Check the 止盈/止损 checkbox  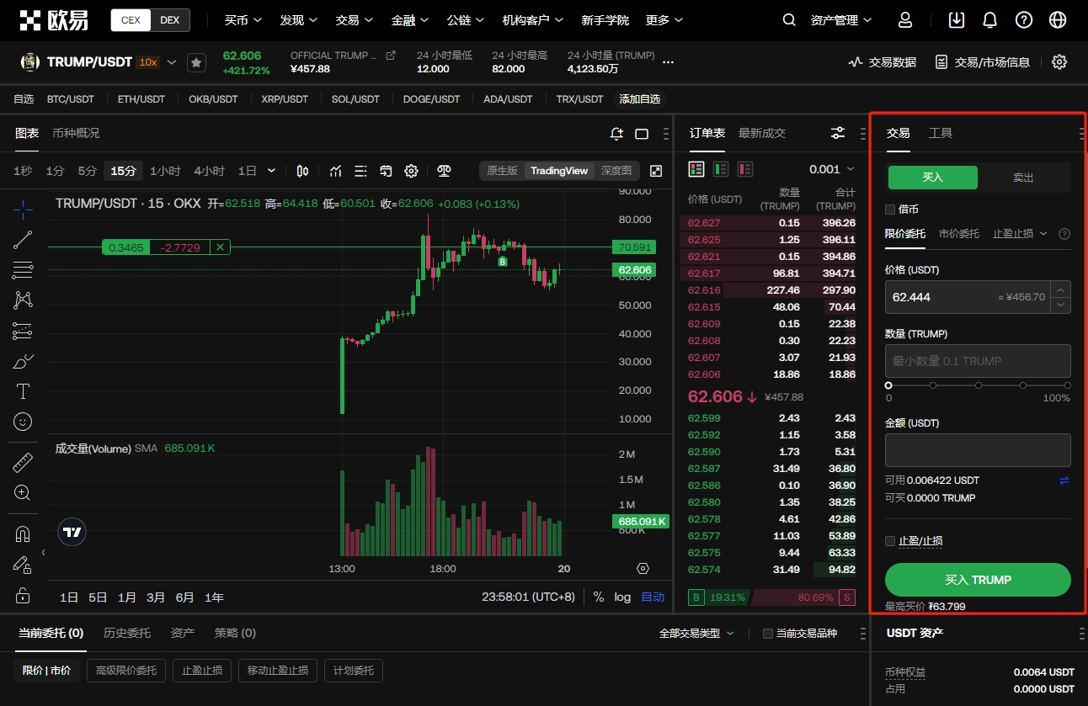pos(889,541)
